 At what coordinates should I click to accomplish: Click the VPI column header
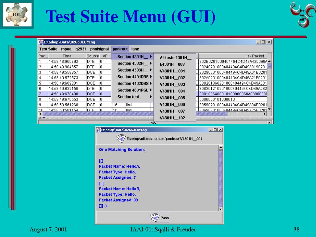pyautogui.click(x=106, y=56)
